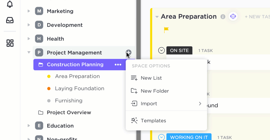Screen dimensions: 270x140
Task: Choose New List from Space Options
Action: click(151, 78)
